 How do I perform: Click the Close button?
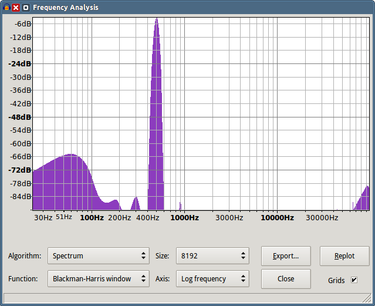286,279
